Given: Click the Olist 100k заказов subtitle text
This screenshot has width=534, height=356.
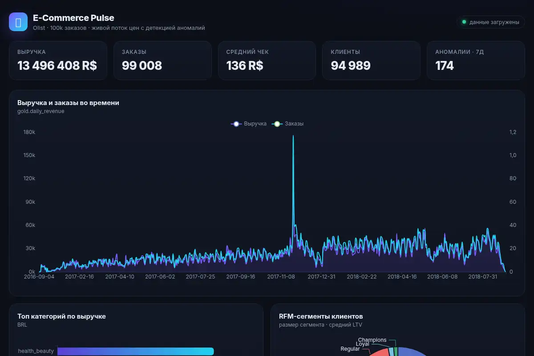Looking at the screenshot, I should pyautogui.click(x=119, y=28).
